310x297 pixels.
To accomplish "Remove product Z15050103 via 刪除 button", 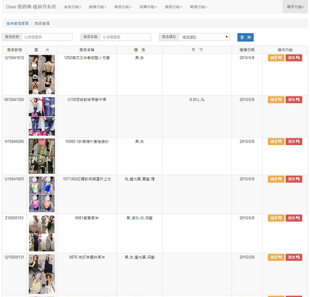I will pyautogui.click(x=294, y=218).
